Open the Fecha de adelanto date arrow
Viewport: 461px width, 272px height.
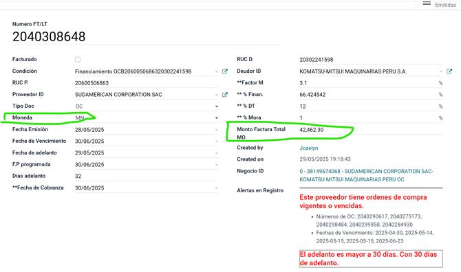(216, 153)
